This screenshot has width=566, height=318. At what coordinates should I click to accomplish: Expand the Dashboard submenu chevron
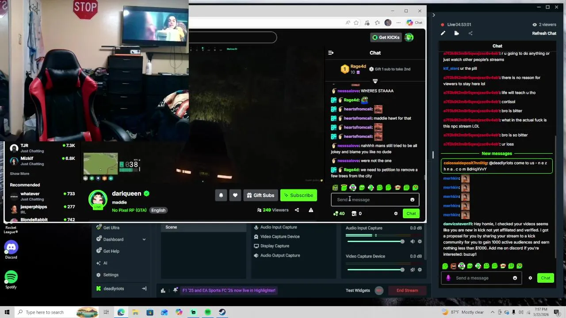pos(144,239)
